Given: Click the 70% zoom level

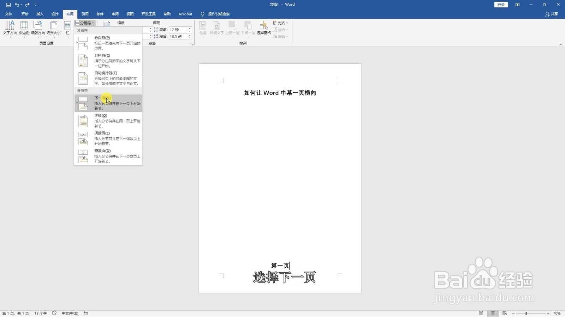Looking at the screenshot, I should pyautogui.click(x=557, y=313).
